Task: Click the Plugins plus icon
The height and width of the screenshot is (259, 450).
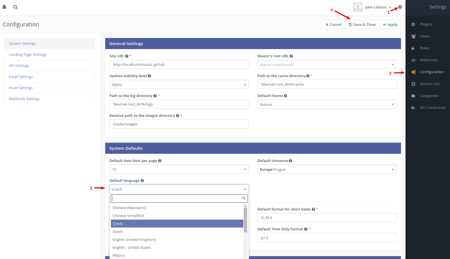Action: [413, 24]
